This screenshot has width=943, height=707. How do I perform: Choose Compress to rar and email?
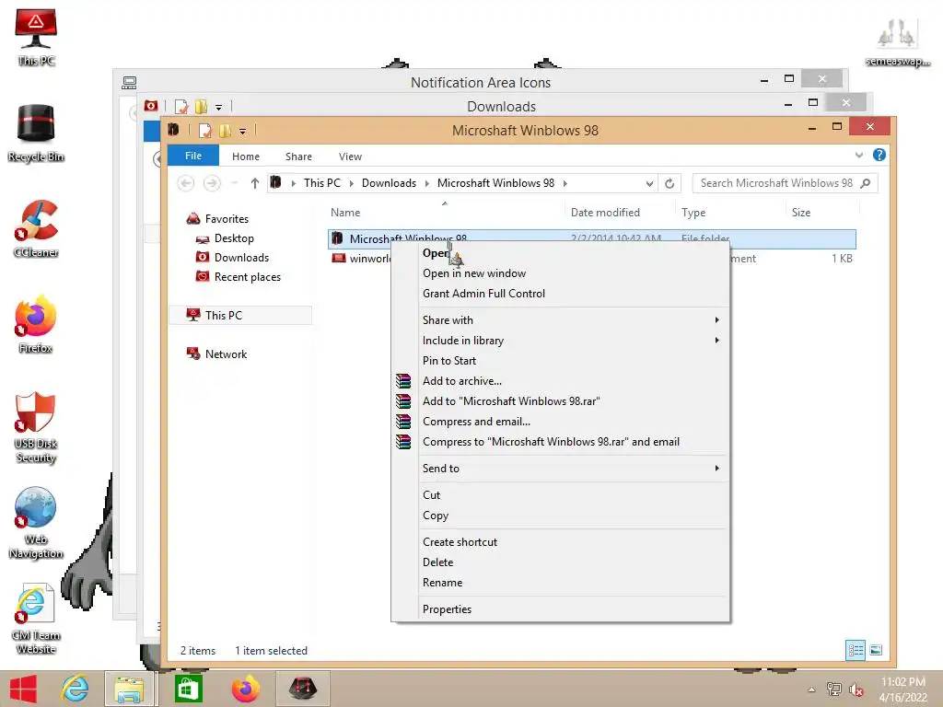[x=561, y=442]
